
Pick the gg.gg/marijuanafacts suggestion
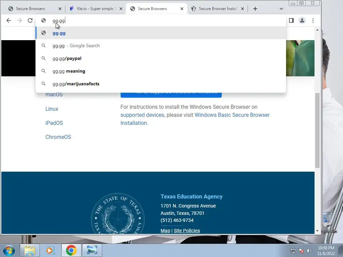[161, 84]
